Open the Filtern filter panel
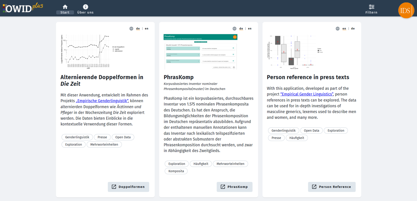The height and width of the screenshot is (201, 417). [371, 9]
